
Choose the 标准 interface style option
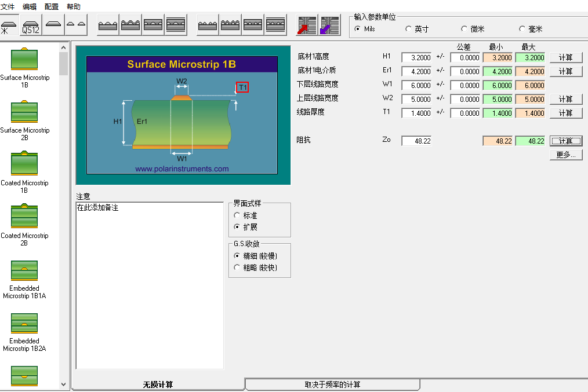237,215
